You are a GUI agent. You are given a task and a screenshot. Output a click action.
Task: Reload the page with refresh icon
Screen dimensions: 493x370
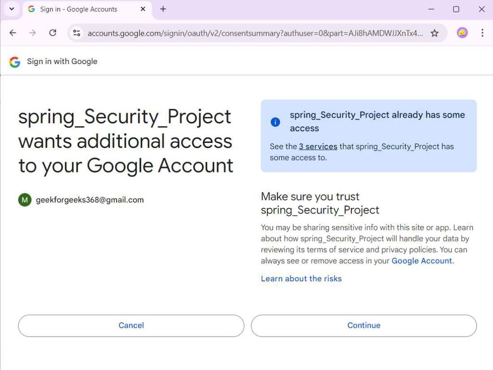pyautogui.click(x=53, y=33)
